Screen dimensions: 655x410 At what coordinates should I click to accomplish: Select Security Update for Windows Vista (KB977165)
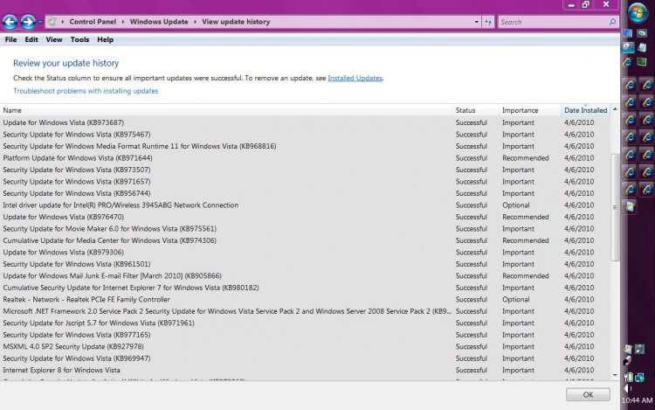click(305, 335)
